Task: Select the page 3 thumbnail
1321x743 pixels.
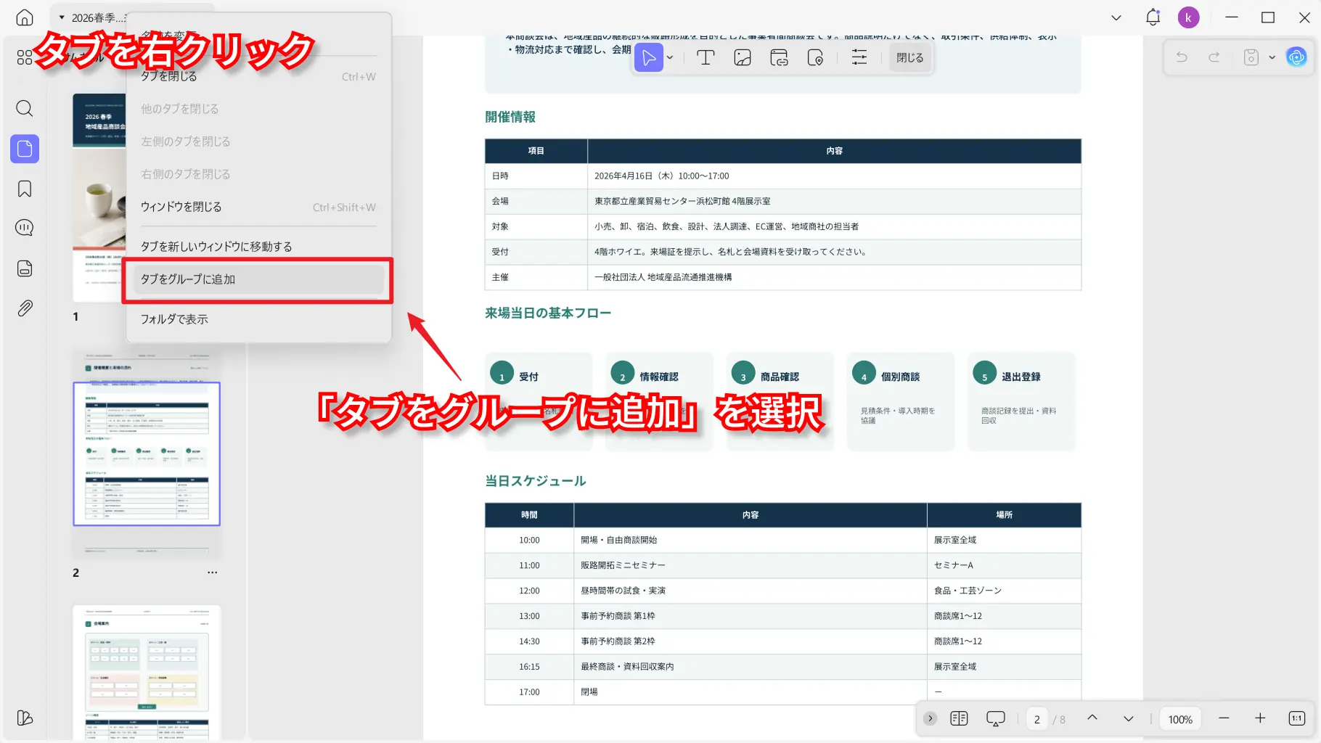Action: coord(147,672)
